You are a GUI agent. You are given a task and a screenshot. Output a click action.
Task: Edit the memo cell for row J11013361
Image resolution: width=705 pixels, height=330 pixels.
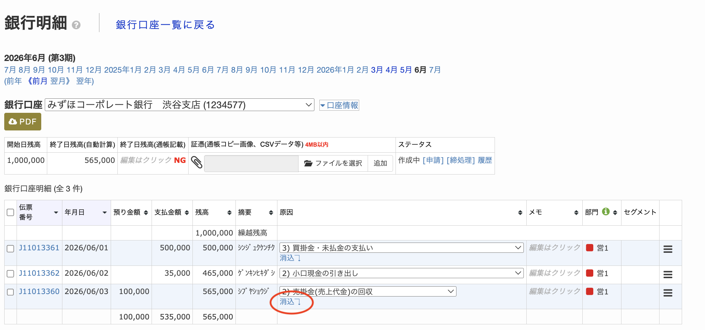click(554, 248)
